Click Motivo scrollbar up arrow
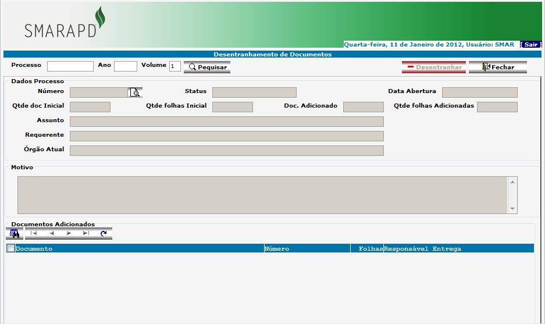545x324 pixels. 512,182
